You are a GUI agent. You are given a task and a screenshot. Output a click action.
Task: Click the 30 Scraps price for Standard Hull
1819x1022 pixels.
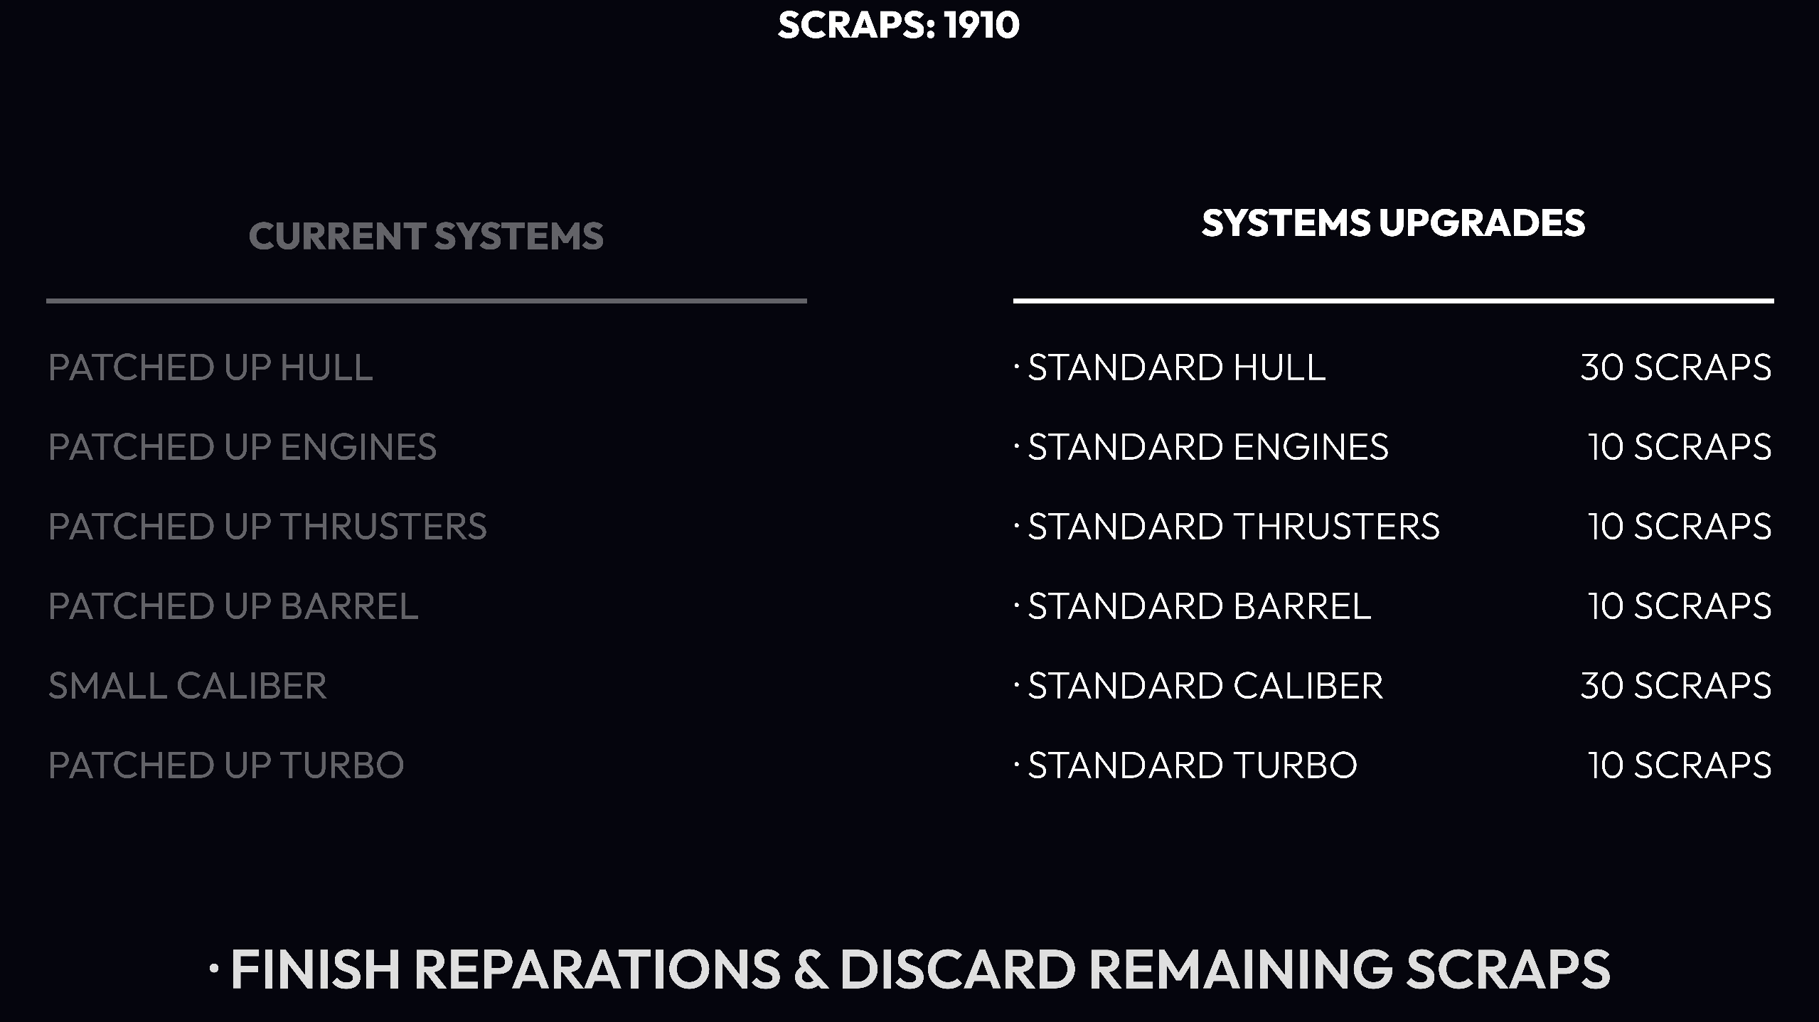(x=1675, y=367)
